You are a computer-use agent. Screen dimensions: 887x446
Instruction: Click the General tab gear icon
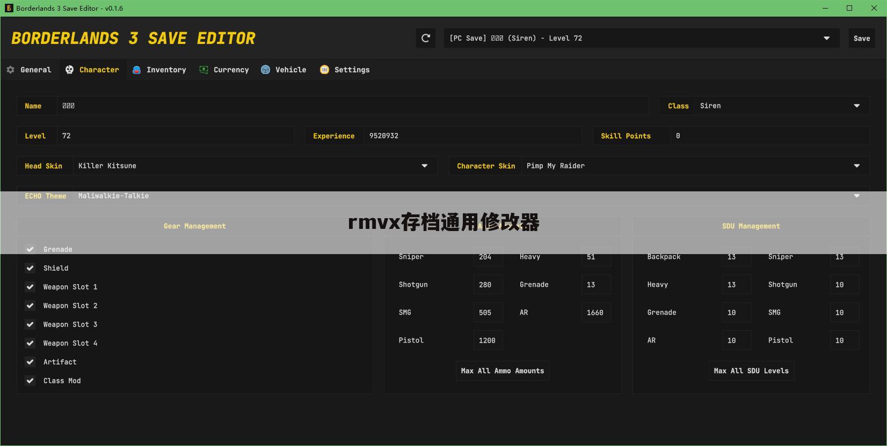tap(10, 70)
